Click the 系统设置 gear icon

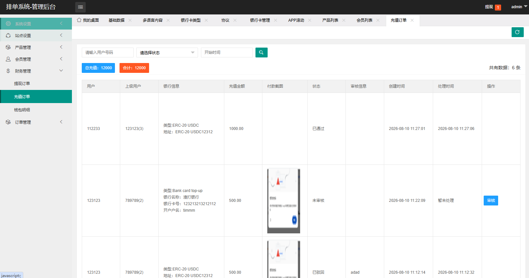[8, 24]
